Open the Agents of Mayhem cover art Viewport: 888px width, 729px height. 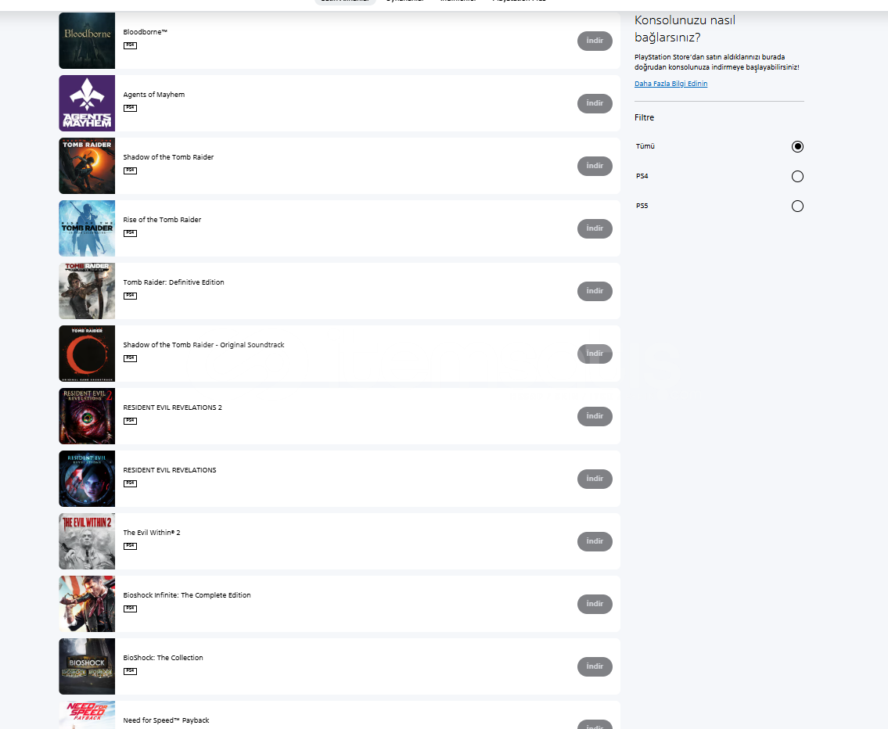(x=87, y=103)
